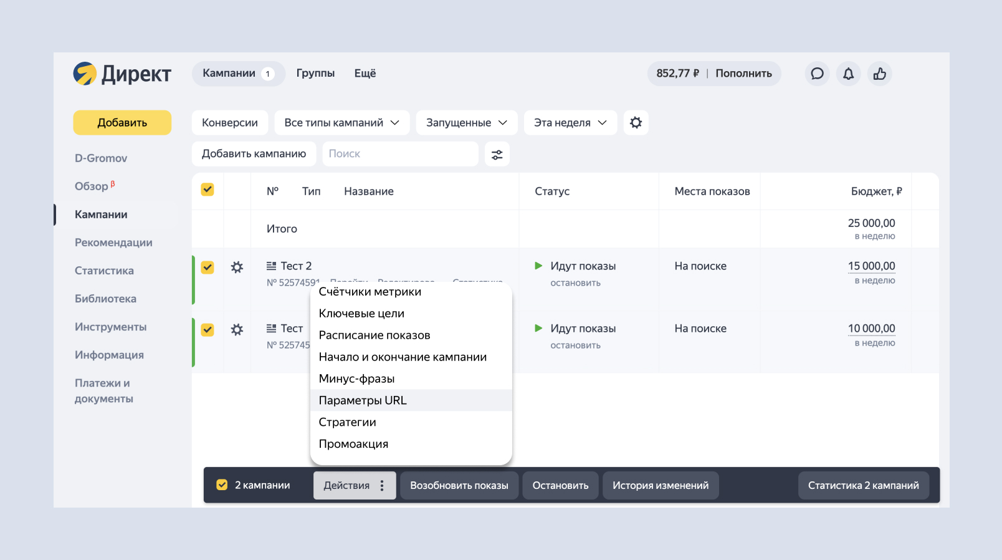The image size is (1002, 560).
Task: Open the Запущенные status dropdown
Action: click(466, 123)
